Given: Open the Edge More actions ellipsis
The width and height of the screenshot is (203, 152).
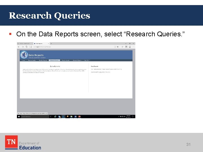Looking at the screenshot, I should click(x=133, y=47).
